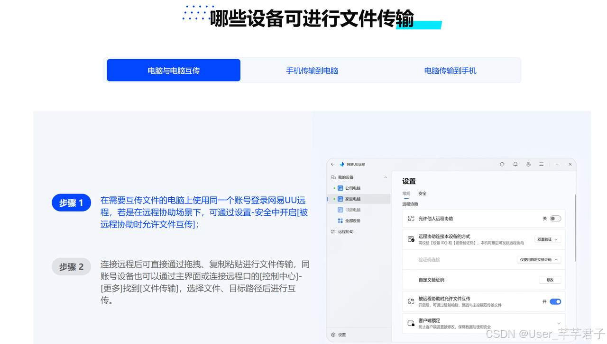Click the 验证码连接 label
The width and height of the screenshot is (607, 344).
[429, 260]
